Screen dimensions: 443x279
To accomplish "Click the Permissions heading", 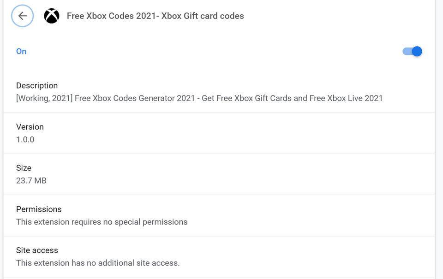I will click(39, 209).
